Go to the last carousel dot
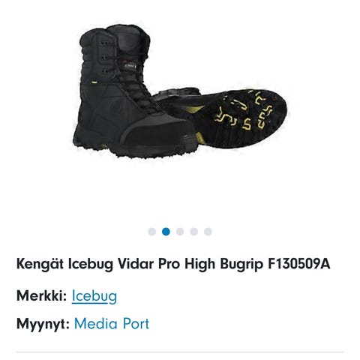 click(208, 232)
